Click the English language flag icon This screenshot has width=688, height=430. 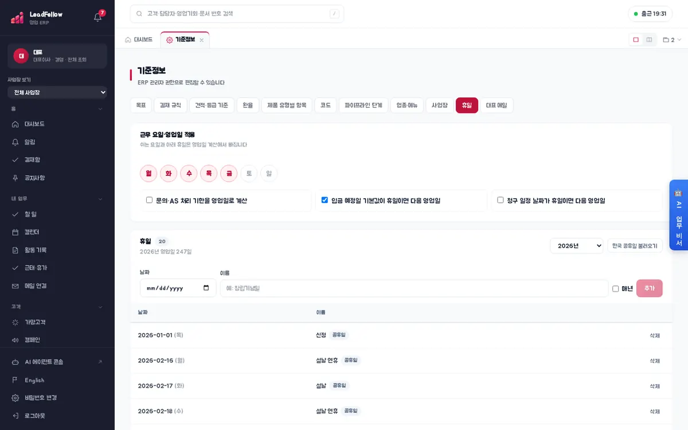(15, 380)
